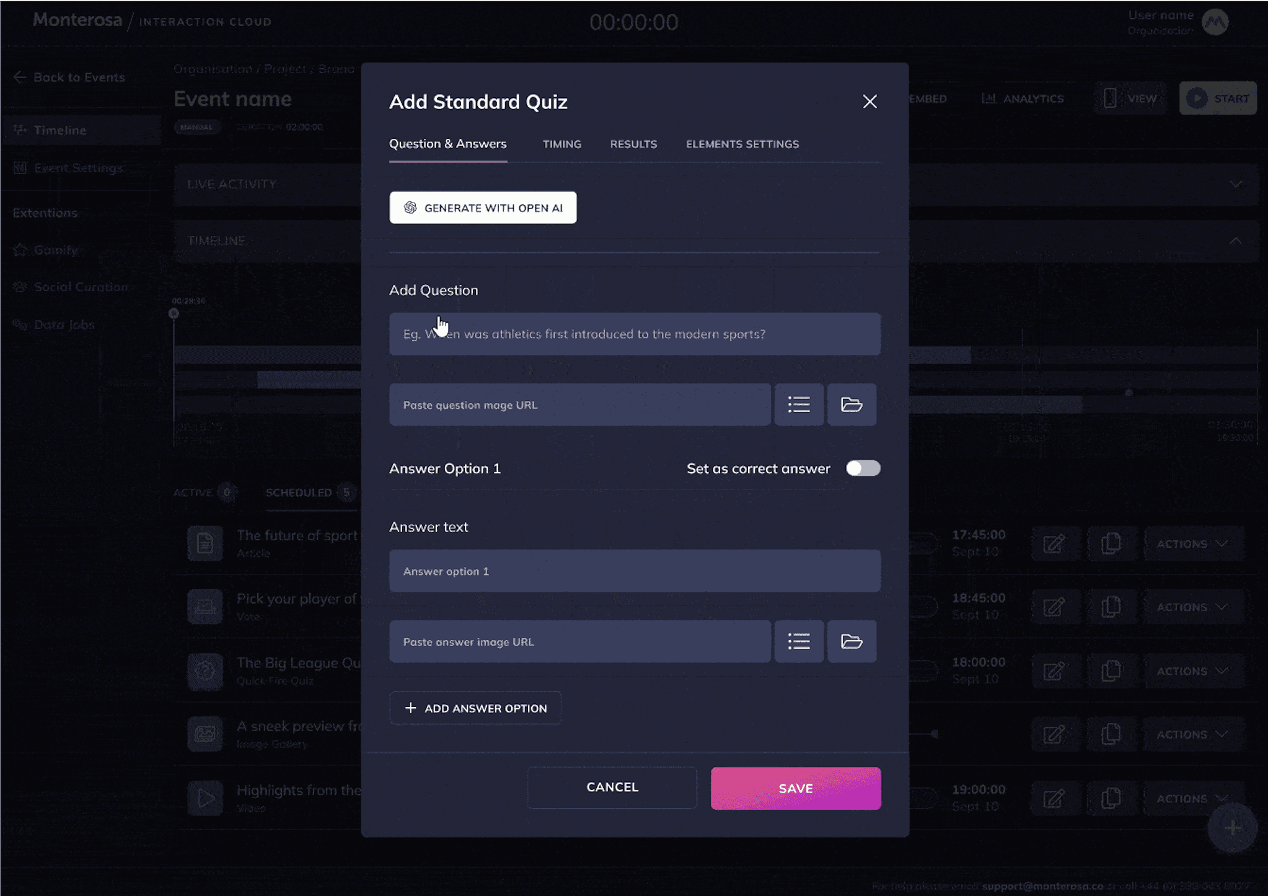Open folder browser for answer image
Image resolution: width=1268 pixels, height=896 pixels.
coord(852,641)
